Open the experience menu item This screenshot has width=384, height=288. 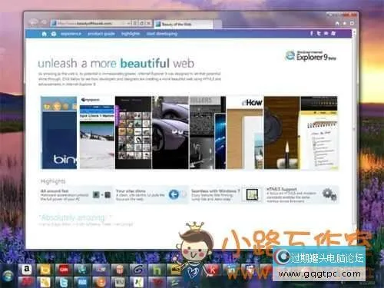pos(71,34)
